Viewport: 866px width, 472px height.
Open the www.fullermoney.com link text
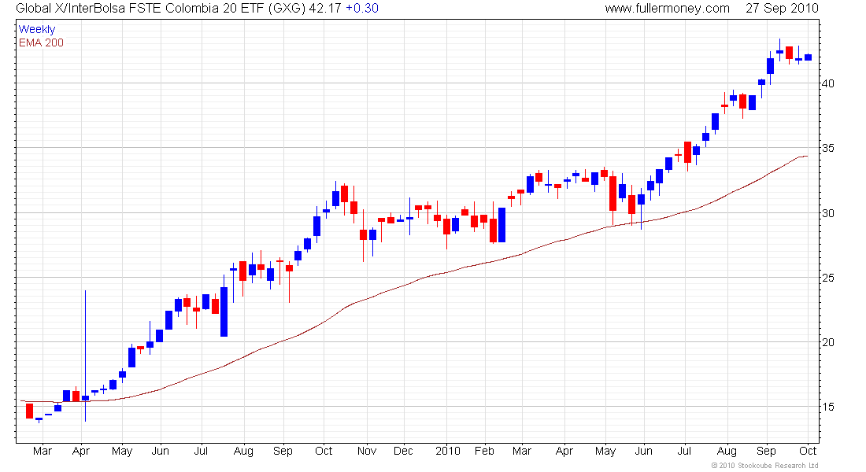coord(667,9)
